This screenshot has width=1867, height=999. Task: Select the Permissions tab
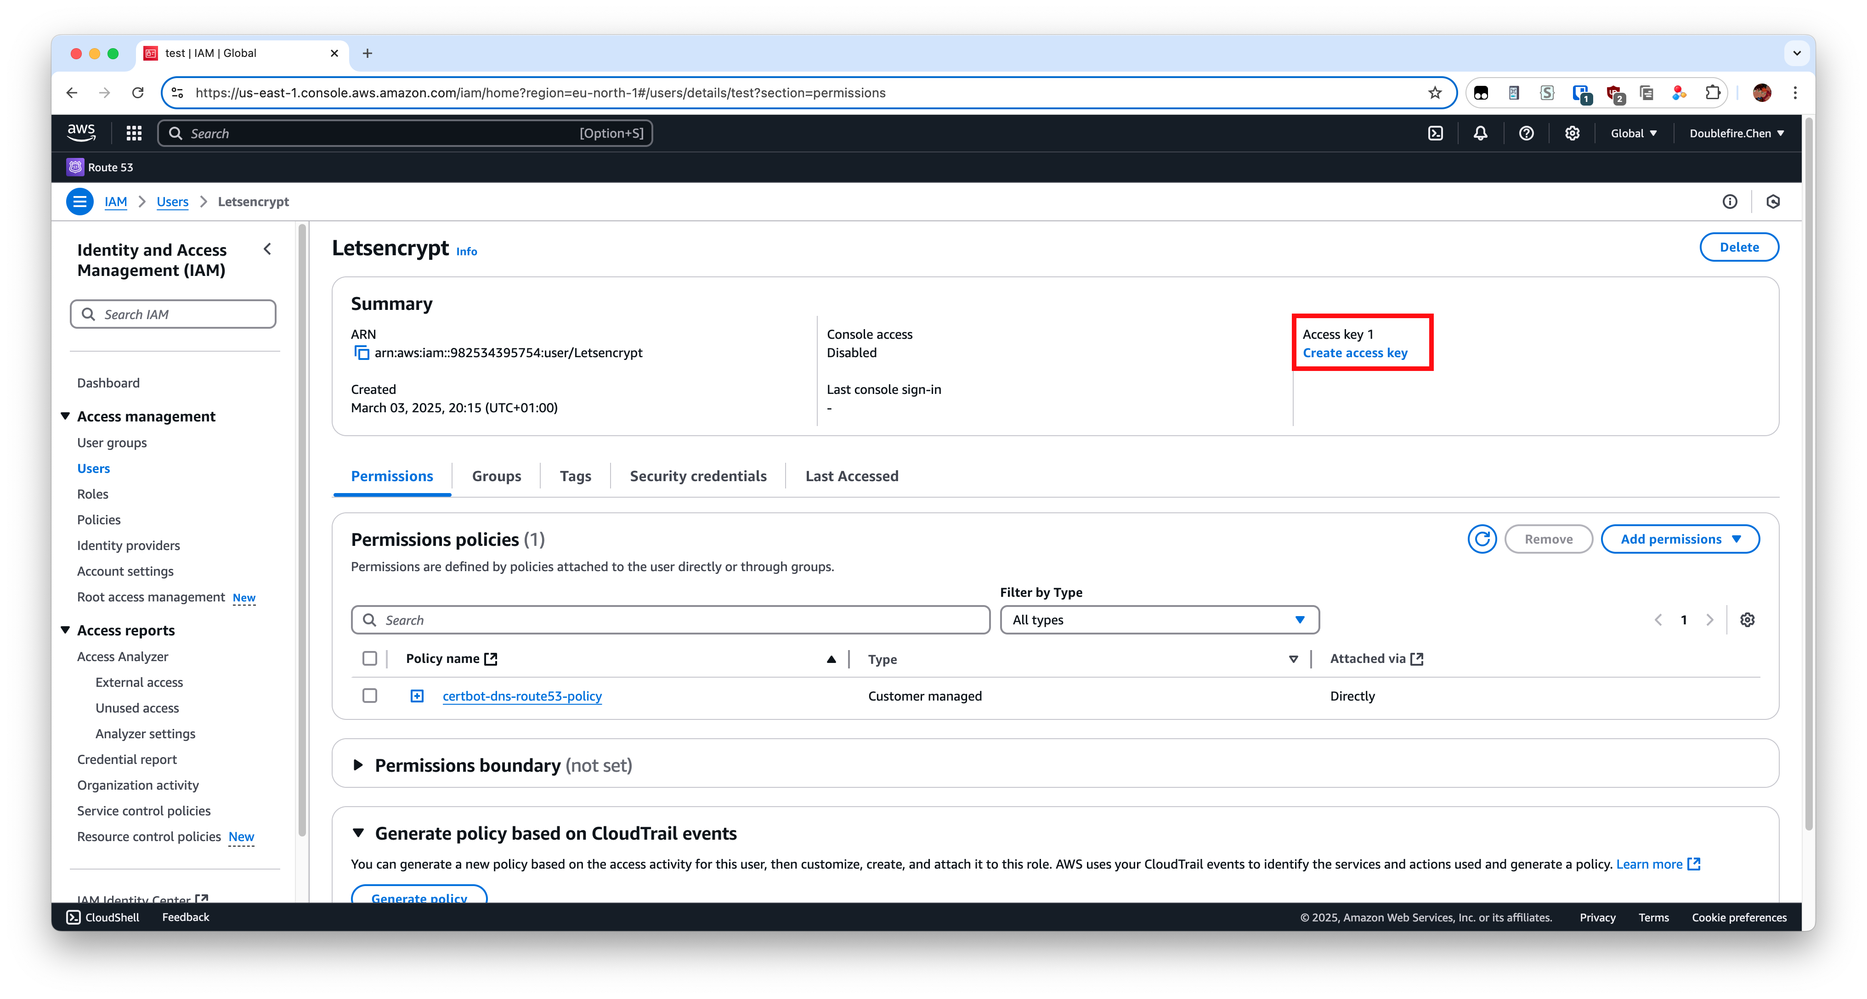click(x=392, y=476)
